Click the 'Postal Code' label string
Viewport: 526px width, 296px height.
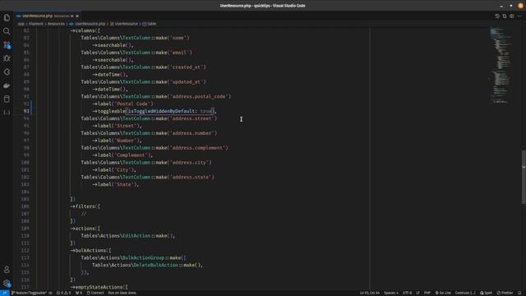click(133, 104)
